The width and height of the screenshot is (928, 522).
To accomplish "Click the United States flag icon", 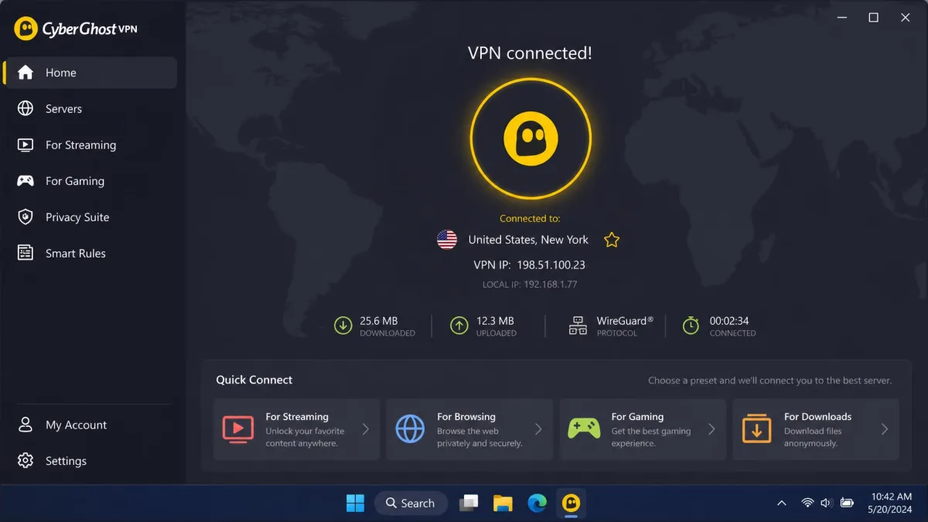I will [x=447, y=240].
